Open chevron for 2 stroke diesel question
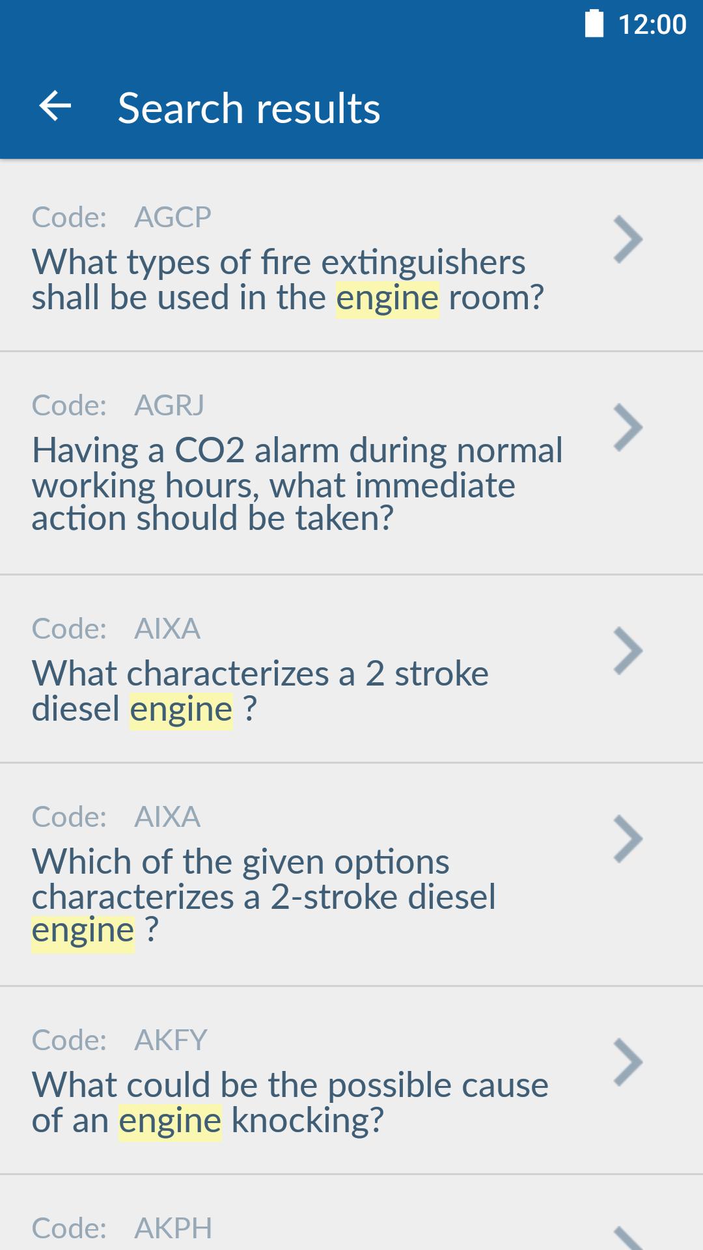Image resolution: width=703 pixels, height=1250 pixels. [628, 651]
